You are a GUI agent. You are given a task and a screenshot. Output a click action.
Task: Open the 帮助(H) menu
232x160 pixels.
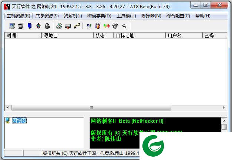point(203,16)
